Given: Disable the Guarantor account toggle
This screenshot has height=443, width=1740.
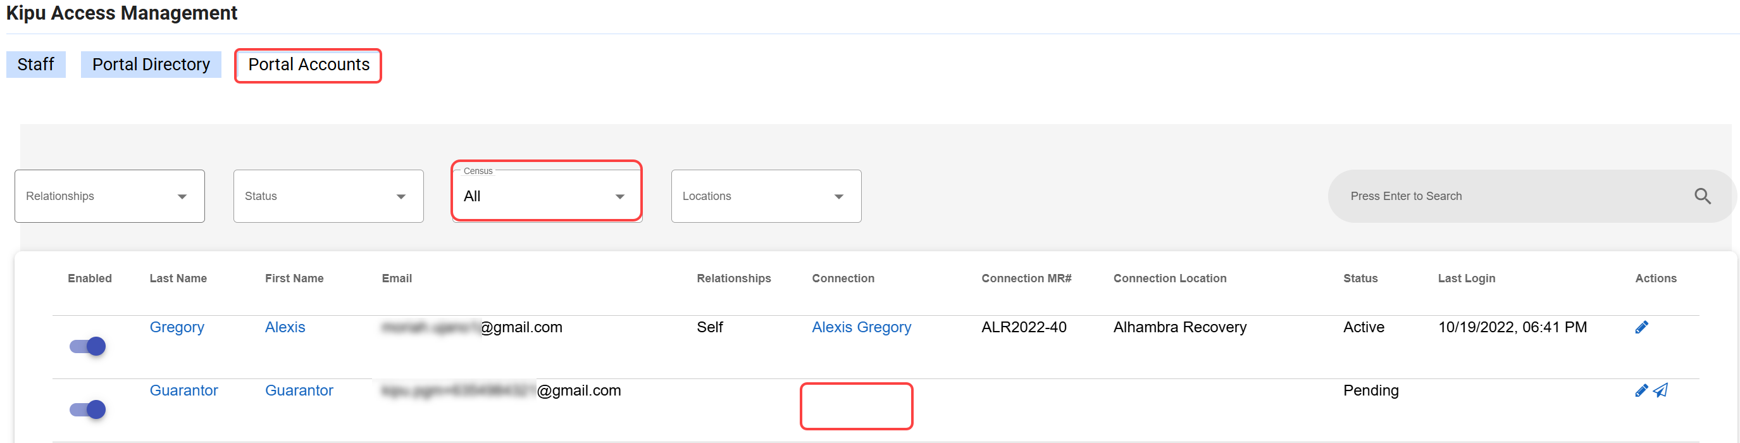Looking at the screenshot, I should tap(88, 409).
